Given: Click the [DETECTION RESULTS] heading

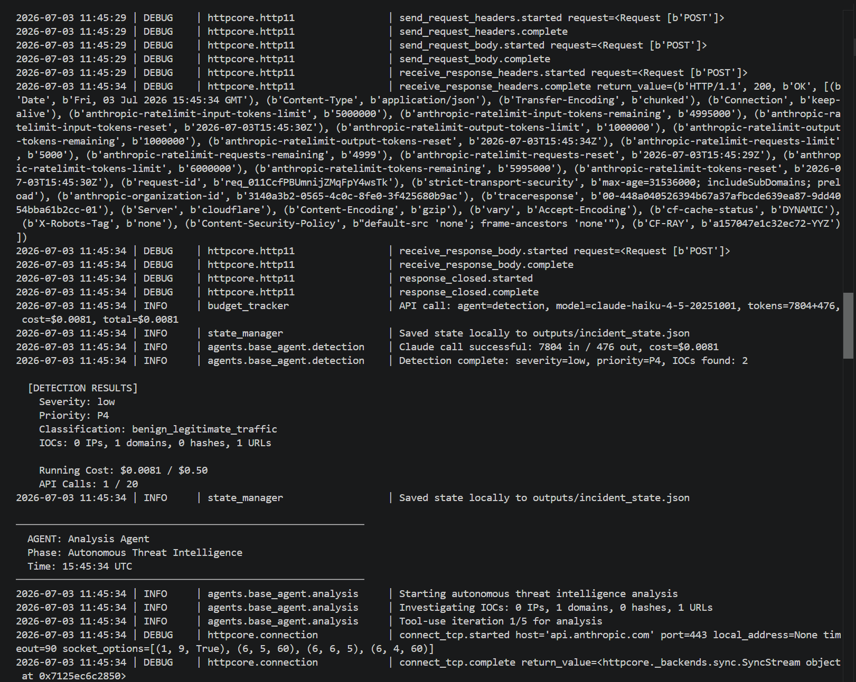Looking at the screenshot, I should (82, 388).
